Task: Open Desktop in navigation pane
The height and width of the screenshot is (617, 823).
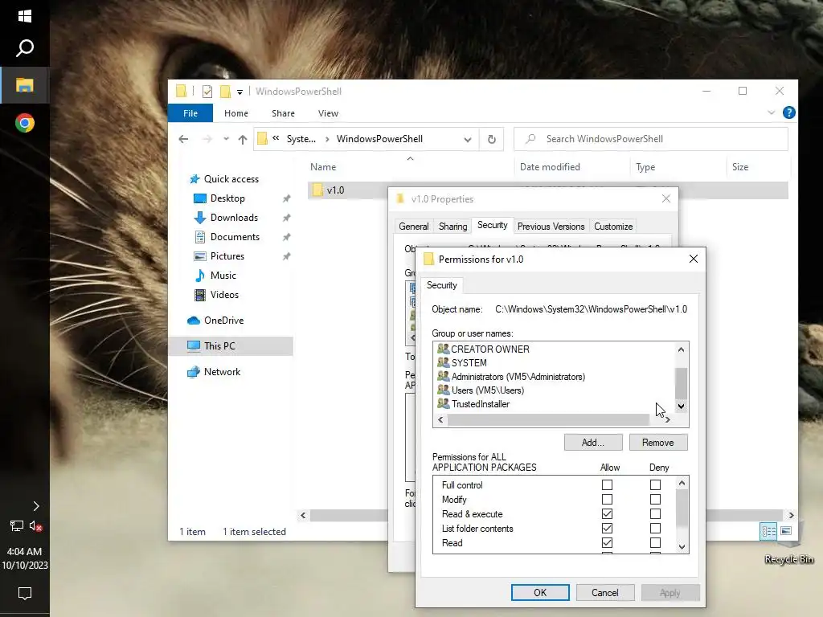Action: [227, 198]
